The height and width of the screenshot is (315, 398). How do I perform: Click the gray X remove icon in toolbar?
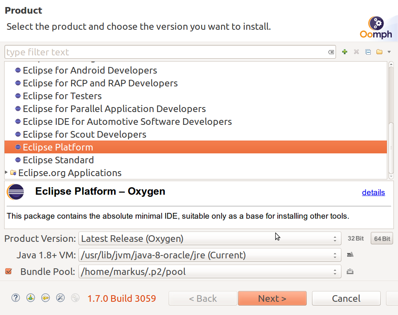click(x=356, y=52)
